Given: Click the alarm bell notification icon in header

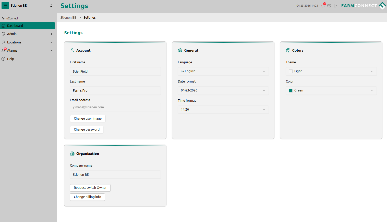Looking at the screenshot, I should click(323, 6).
